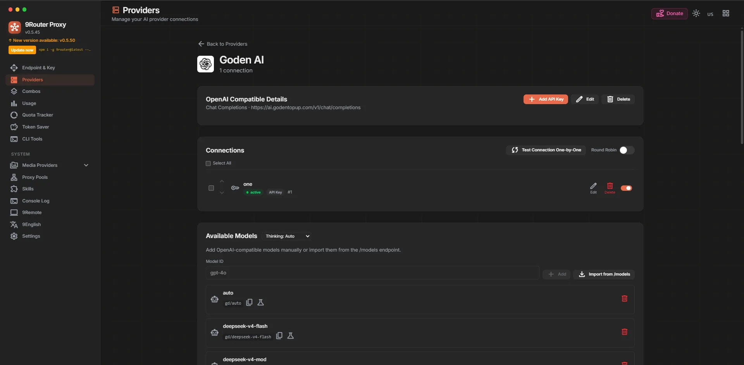Image resolution: width=744 pixels, height=365 pixels.
Task: Check the checkbox for connection one
Action: (x=211, y=188)
